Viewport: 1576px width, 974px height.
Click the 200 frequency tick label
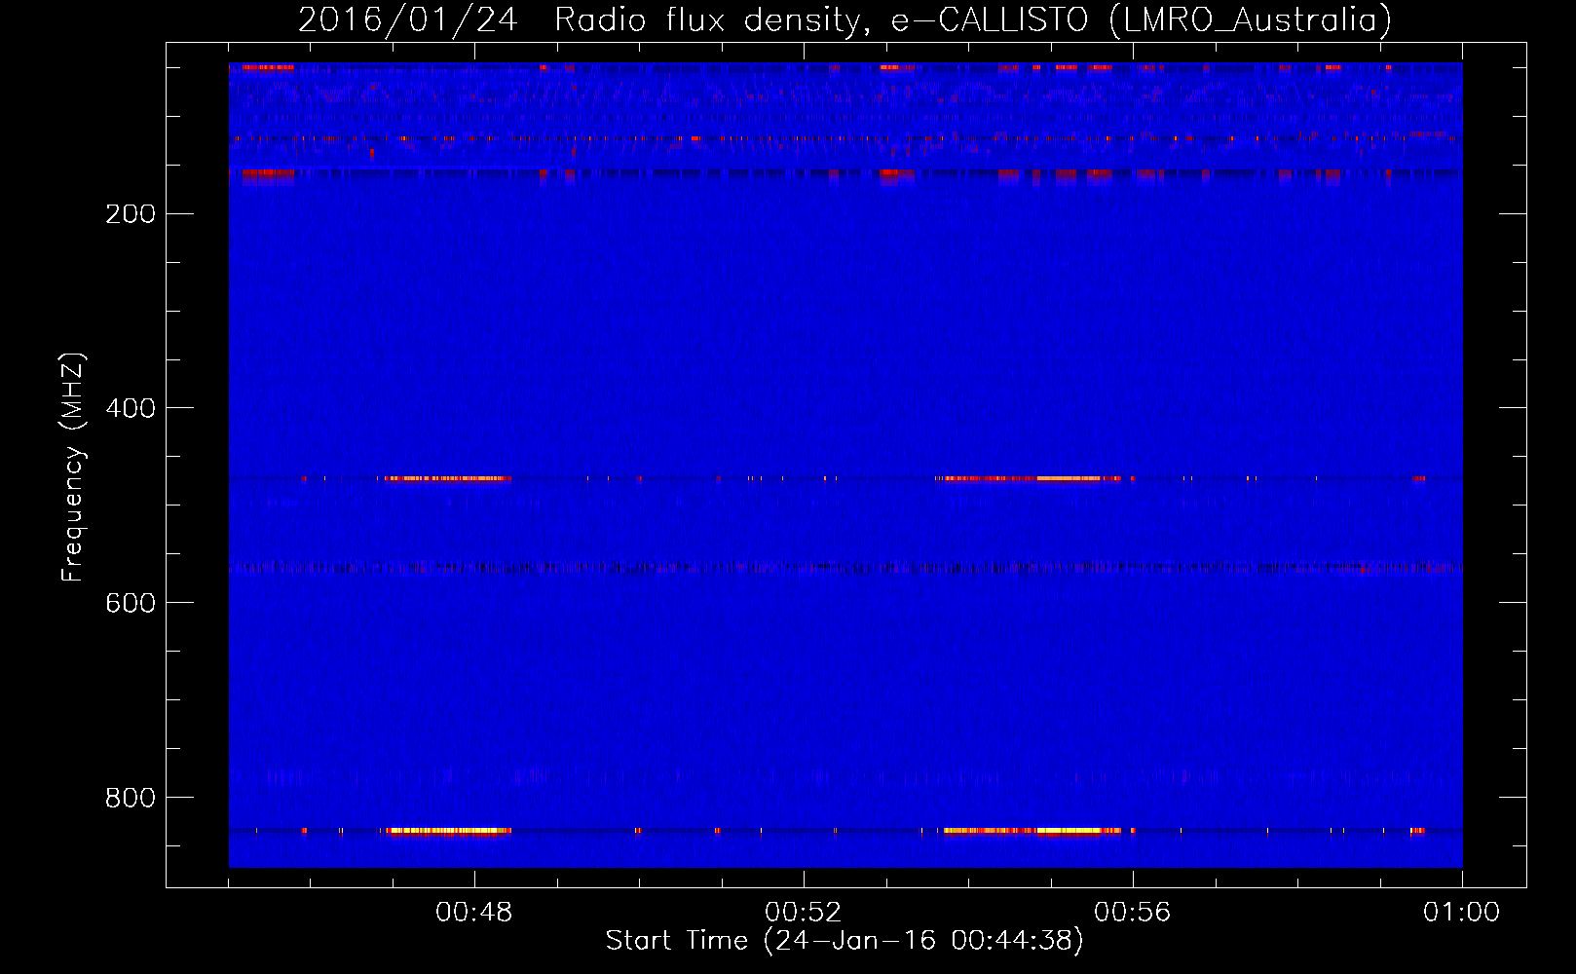click(131, 214)
